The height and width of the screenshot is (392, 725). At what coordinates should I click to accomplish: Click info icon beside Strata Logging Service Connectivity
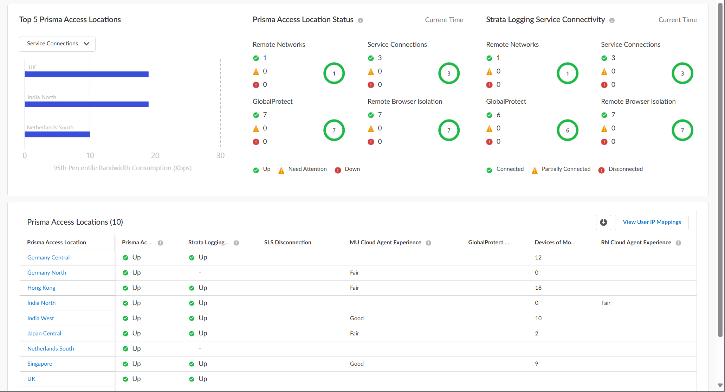pyautogui.click(x=612, y=20)
